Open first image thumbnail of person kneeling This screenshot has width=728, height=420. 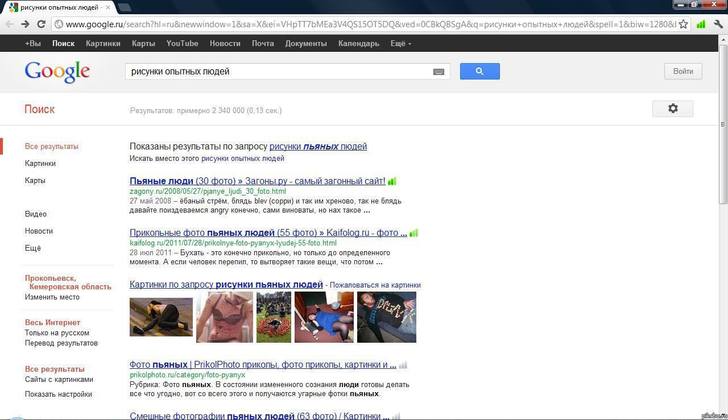161,317
